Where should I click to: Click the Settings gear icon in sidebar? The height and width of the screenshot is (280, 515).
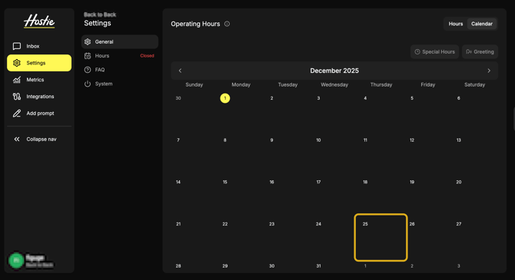[17, 63]
